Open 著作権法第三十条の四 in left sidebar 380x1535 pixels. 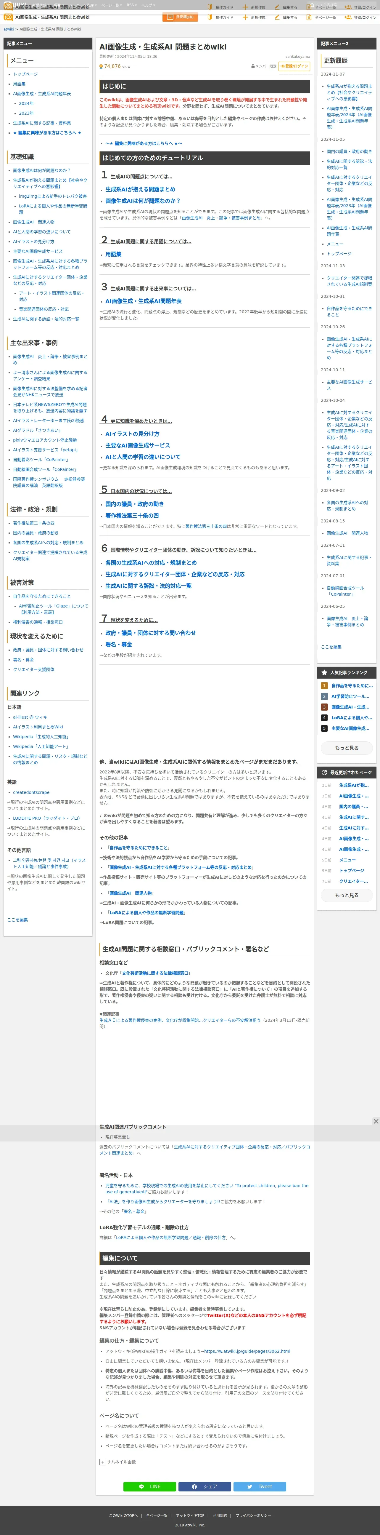coord(33,523)
